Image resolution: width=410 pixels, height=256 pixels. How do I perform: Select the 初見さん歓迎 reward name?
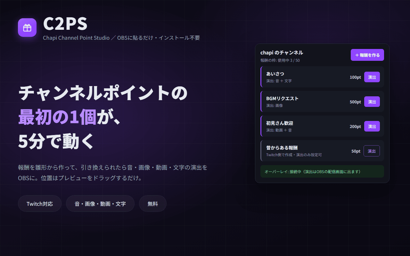click(x=280, y=123)
